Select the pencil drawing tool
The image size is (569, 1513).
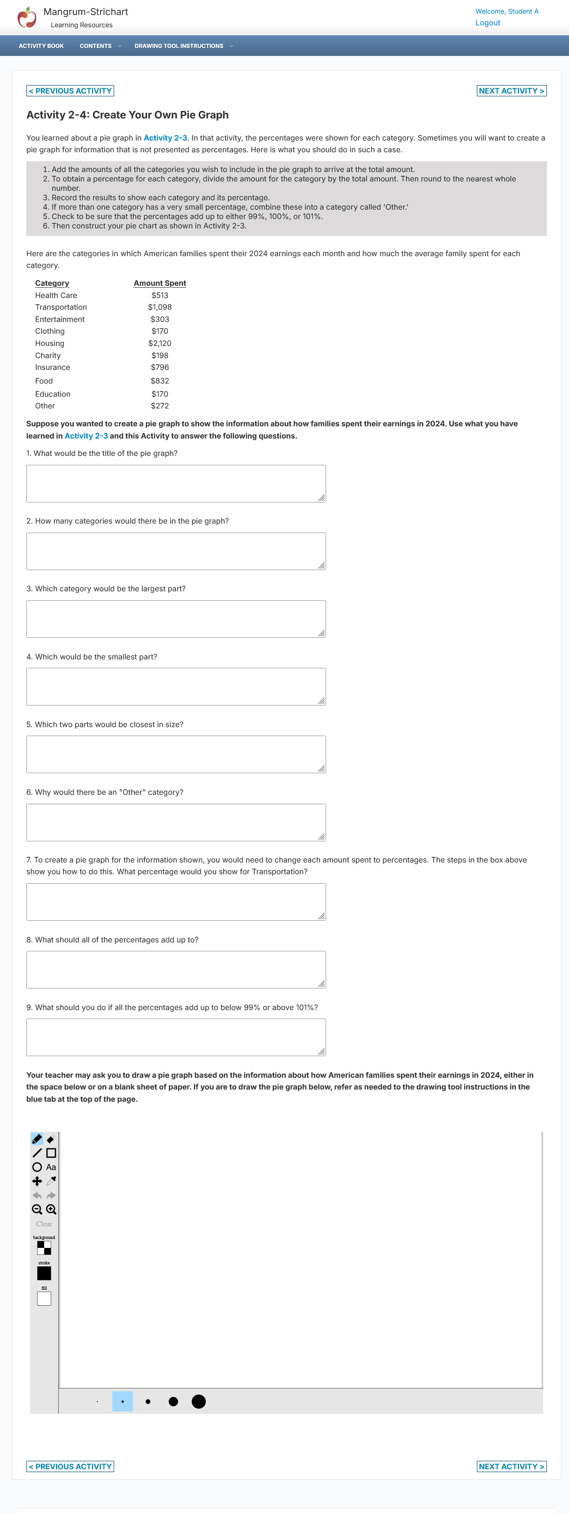point(37,1139)
